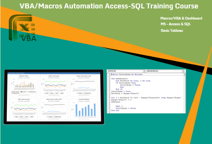Click the 'ScrollArea = True' code line
212x144 pixels.
pos(121,92)
